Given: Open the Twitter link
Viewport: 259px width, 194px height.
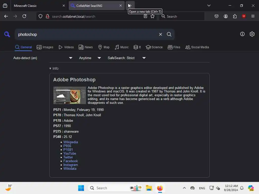Looking at the screenshot, I should 68,157.
